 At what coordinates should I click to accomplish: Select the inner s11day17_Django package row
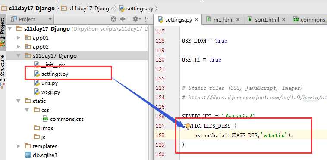coord(77,55)
